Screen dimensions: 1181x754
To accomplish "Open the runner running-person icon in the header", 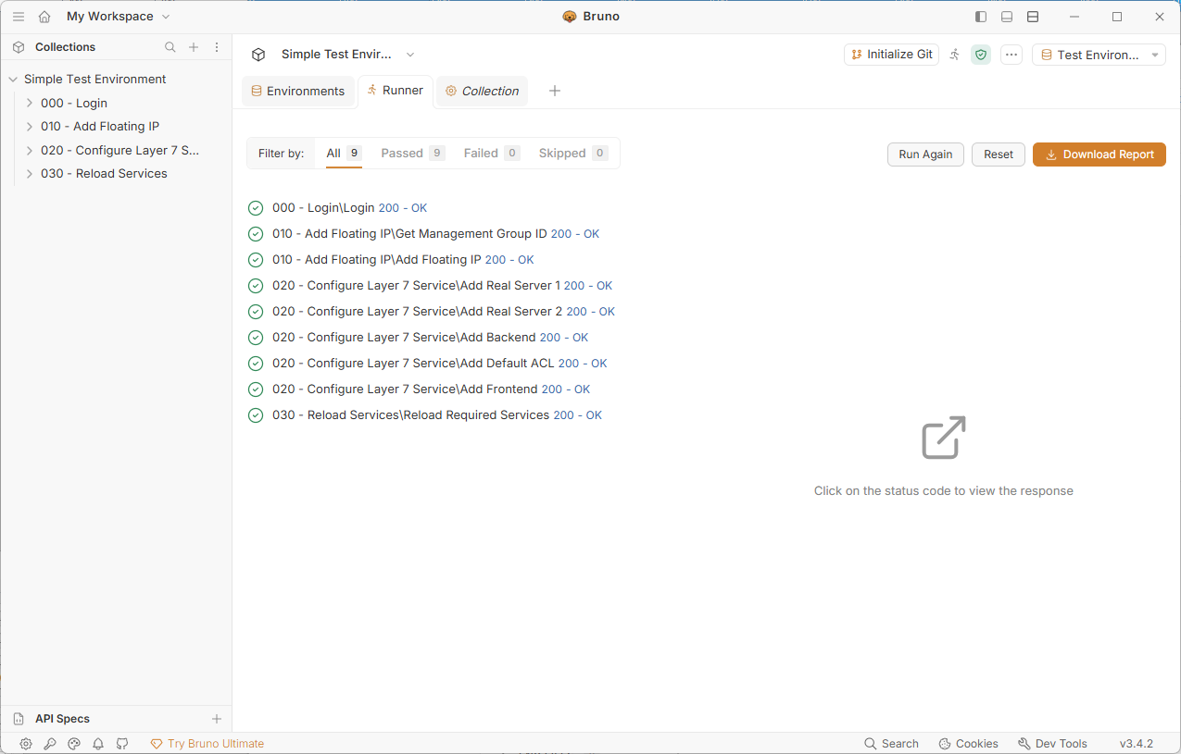I will (955, 55).
